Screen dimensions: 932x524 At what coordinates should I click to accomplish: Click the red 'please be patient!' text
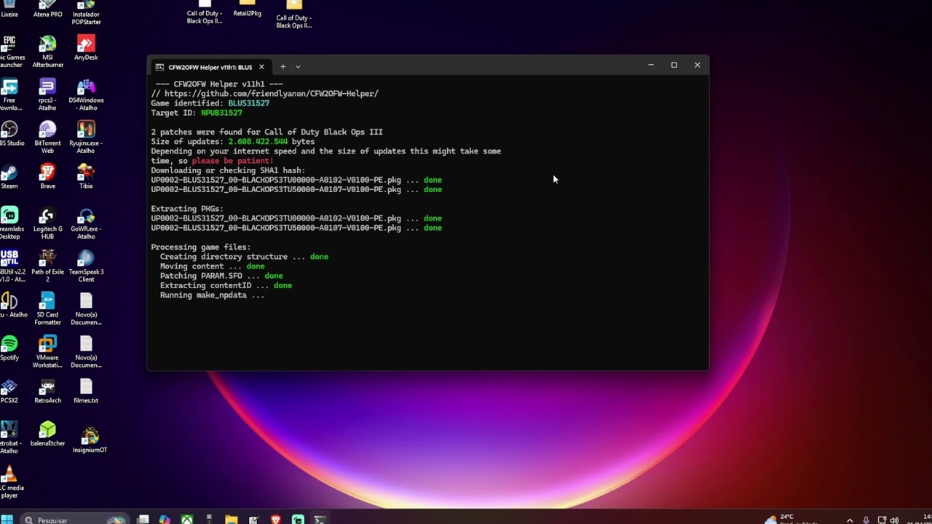tap(233, 161)
